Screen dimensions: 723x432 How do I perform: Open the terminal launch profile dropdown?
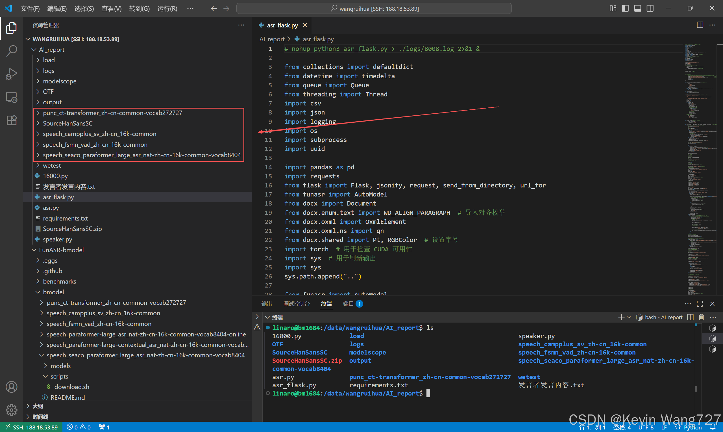629,317
